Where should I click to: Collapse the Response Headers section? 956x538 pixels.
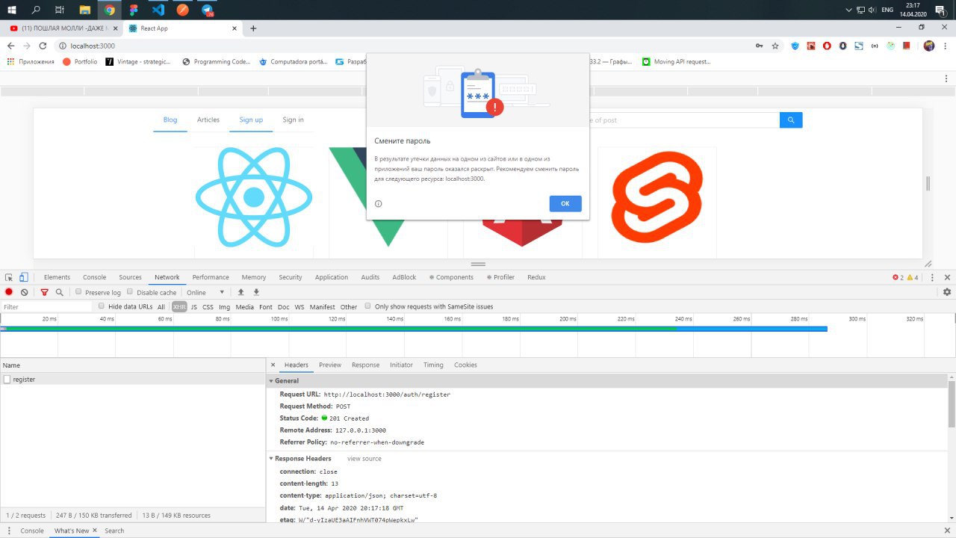[271, 458]
